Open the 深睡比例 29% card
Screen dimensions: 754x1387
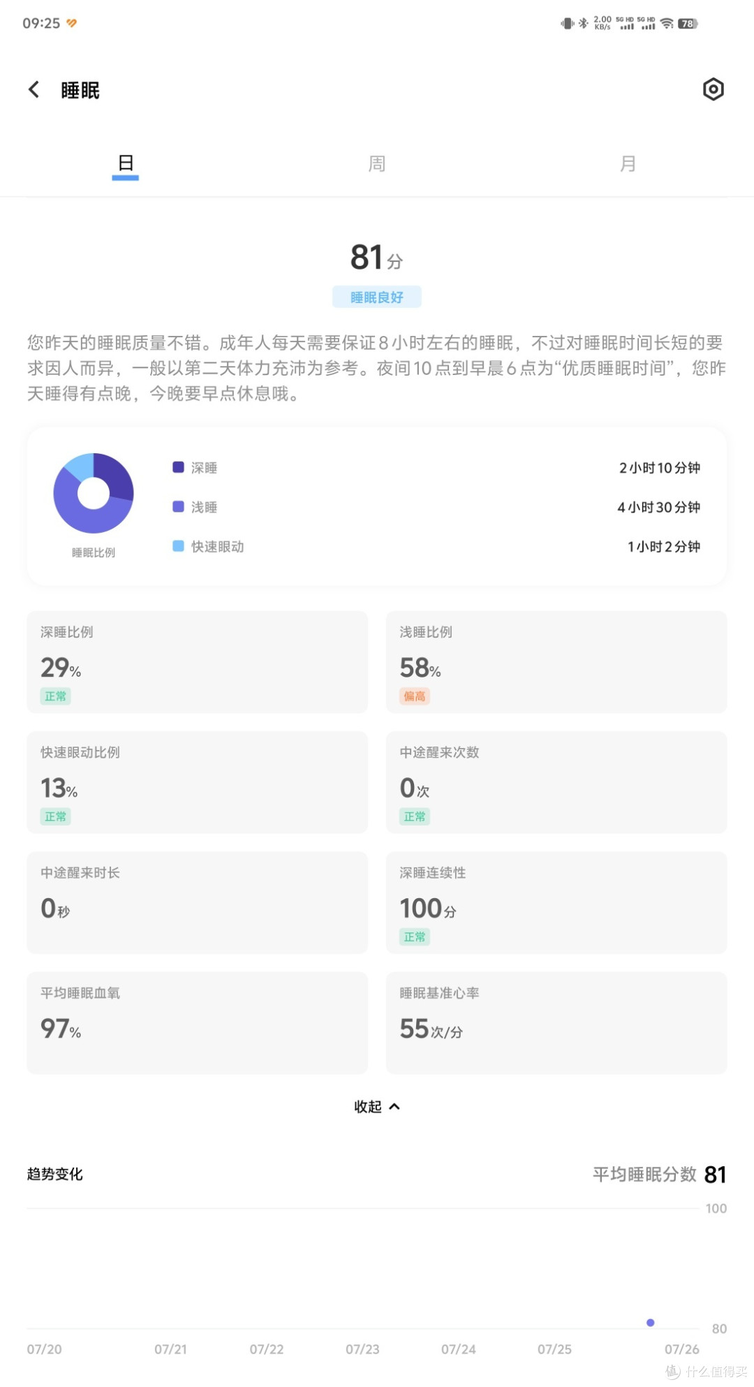pos(197,662)
